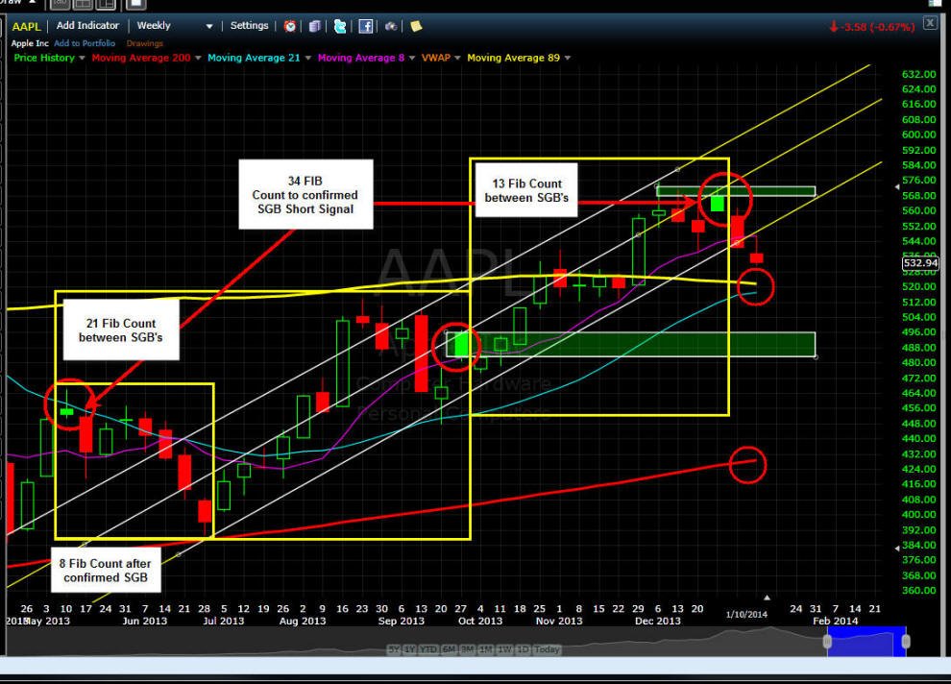The height and width of the screenshot is (684, 951).
Task: Click the three-pane layout icon at top
Action: 106,5
